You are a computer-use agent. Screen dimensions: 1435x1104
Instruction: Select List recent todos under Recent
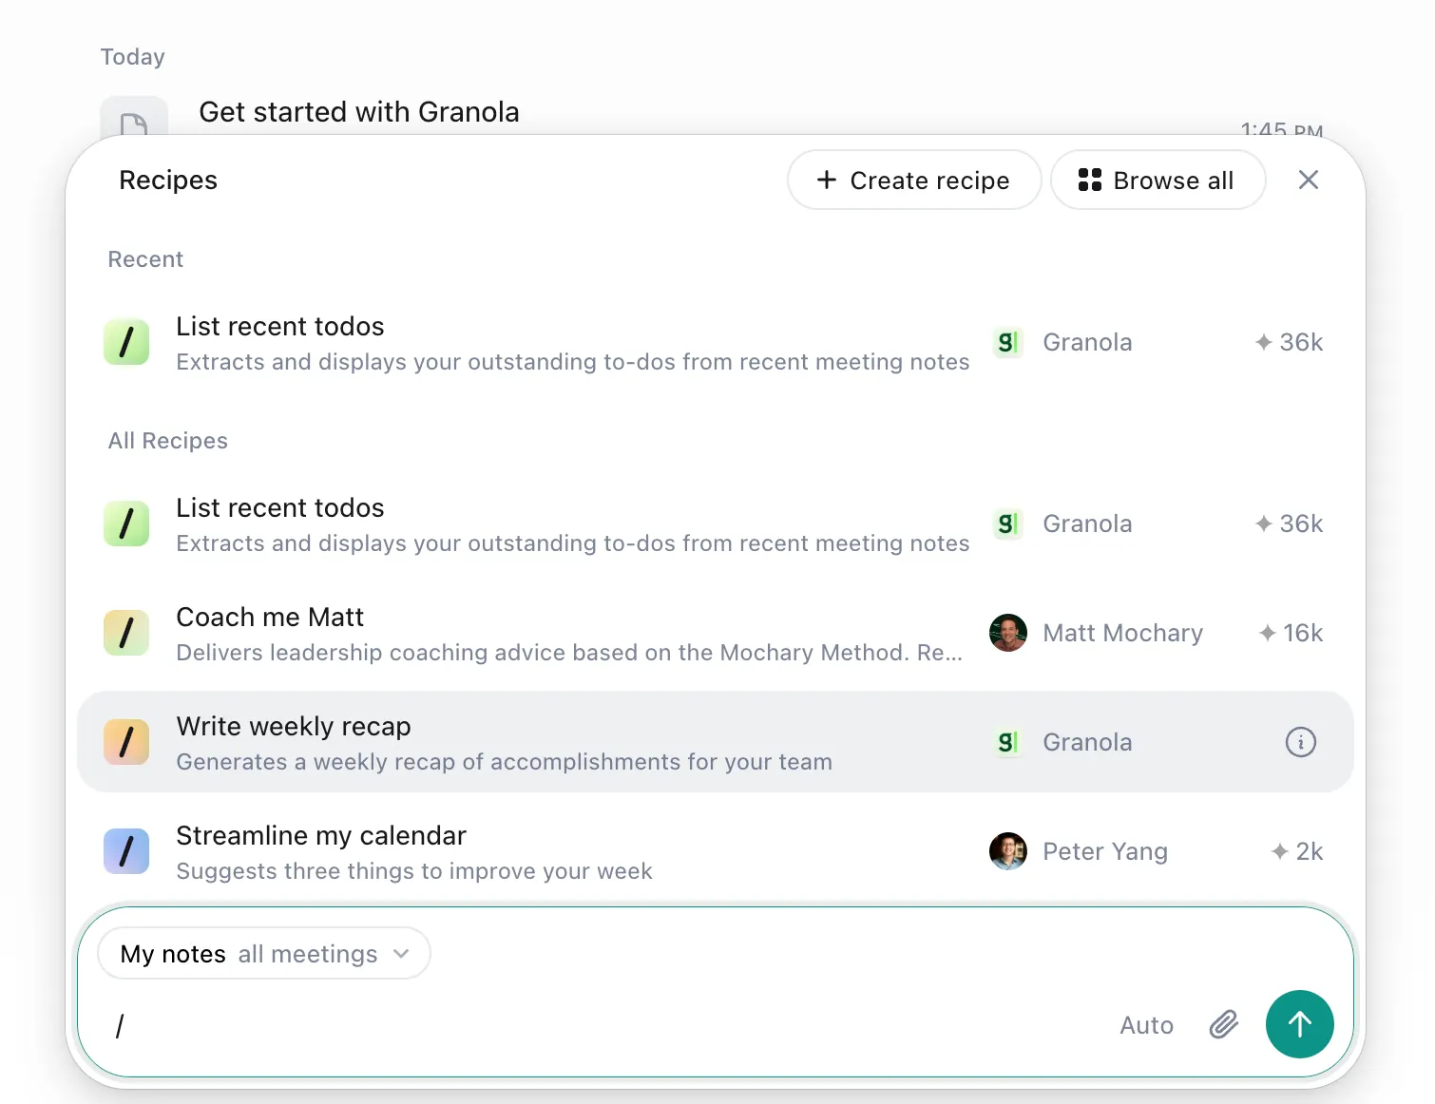(715, 343)
